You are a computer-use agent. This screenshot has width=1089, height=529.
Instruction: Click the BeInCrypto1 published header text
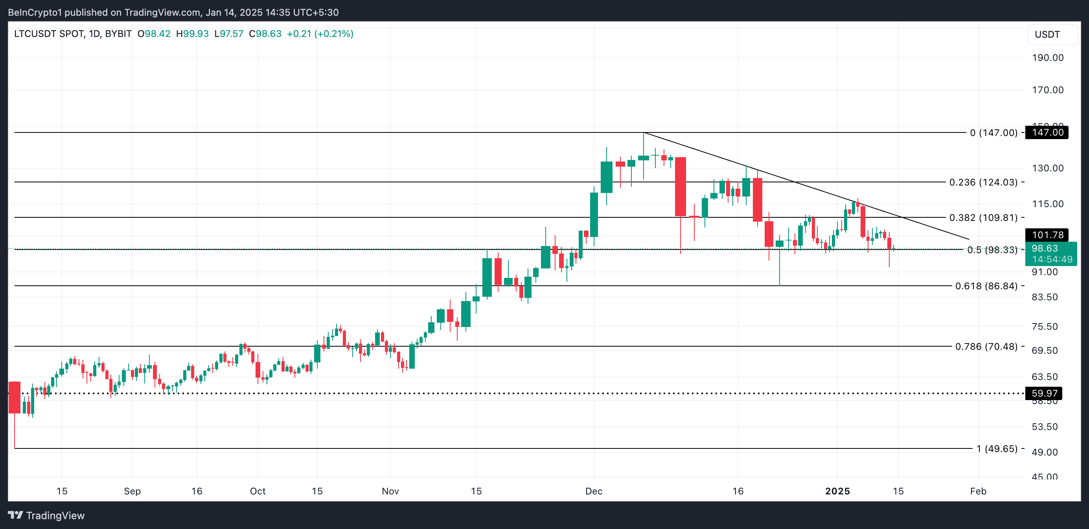tap(173, 12)
